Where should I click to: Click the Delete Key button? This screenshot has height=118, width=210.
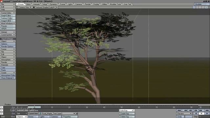click(x=127, y=117)
